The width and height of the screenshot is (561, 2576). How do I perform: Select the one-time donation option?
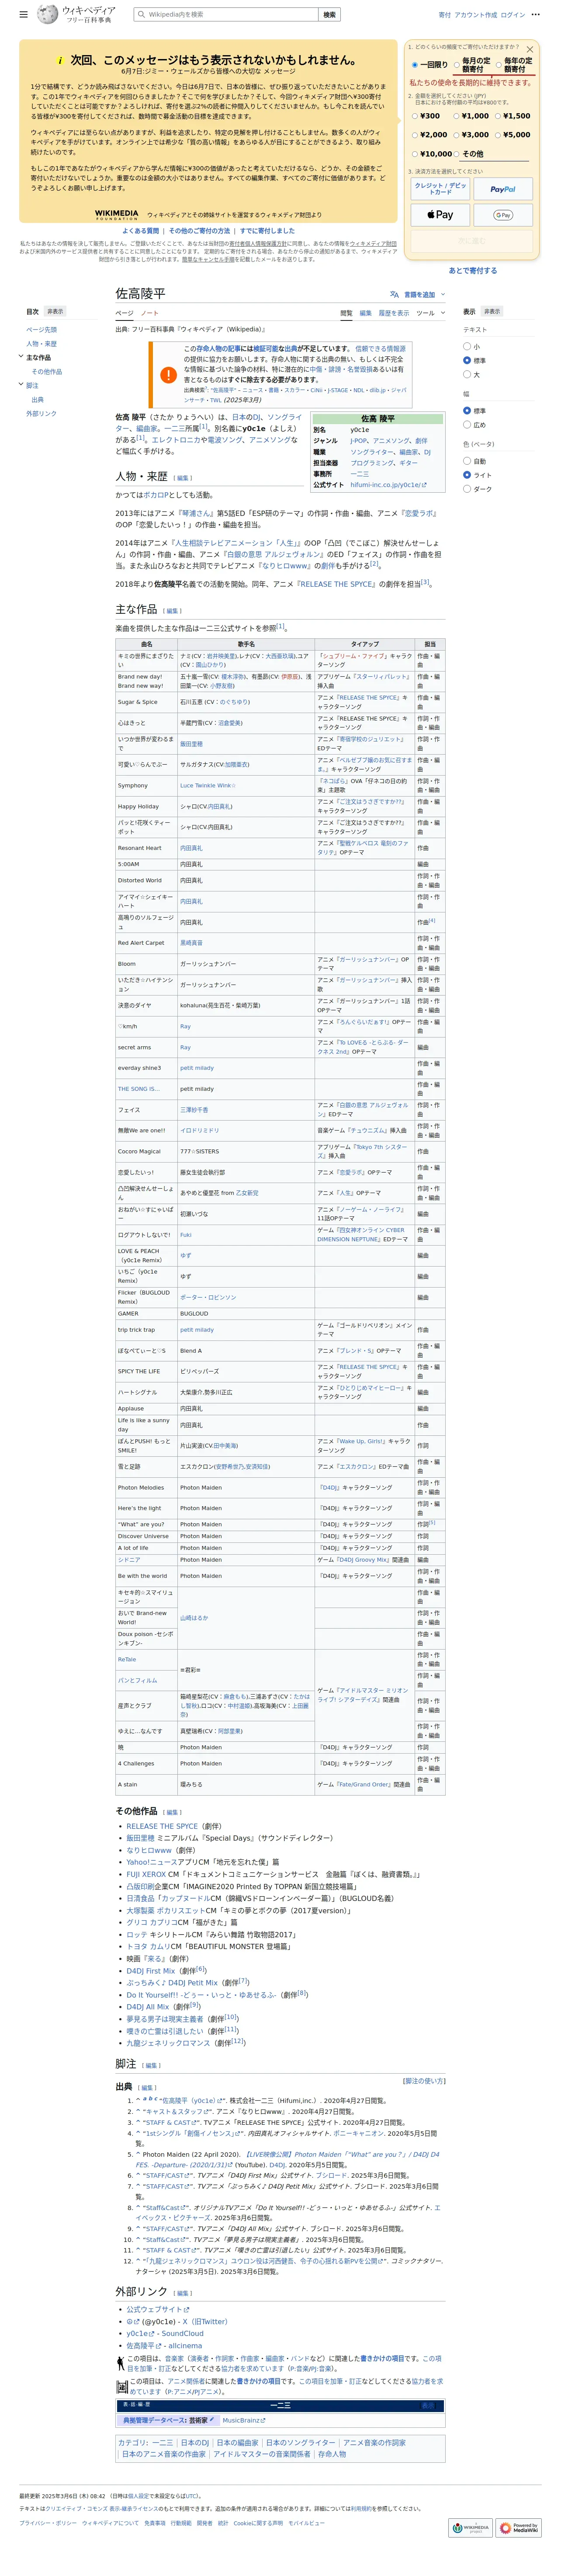414,65
